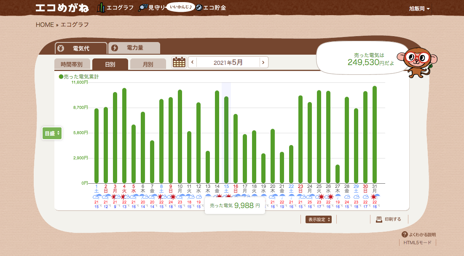Click the bar for May 31

[x=375, y=135]
